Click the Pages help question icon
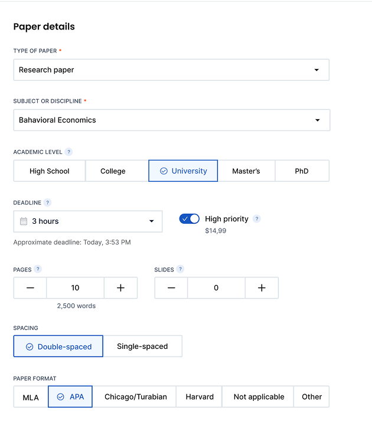Image resolution: width=372 pixels, height=425 pixels. point(38,269)
